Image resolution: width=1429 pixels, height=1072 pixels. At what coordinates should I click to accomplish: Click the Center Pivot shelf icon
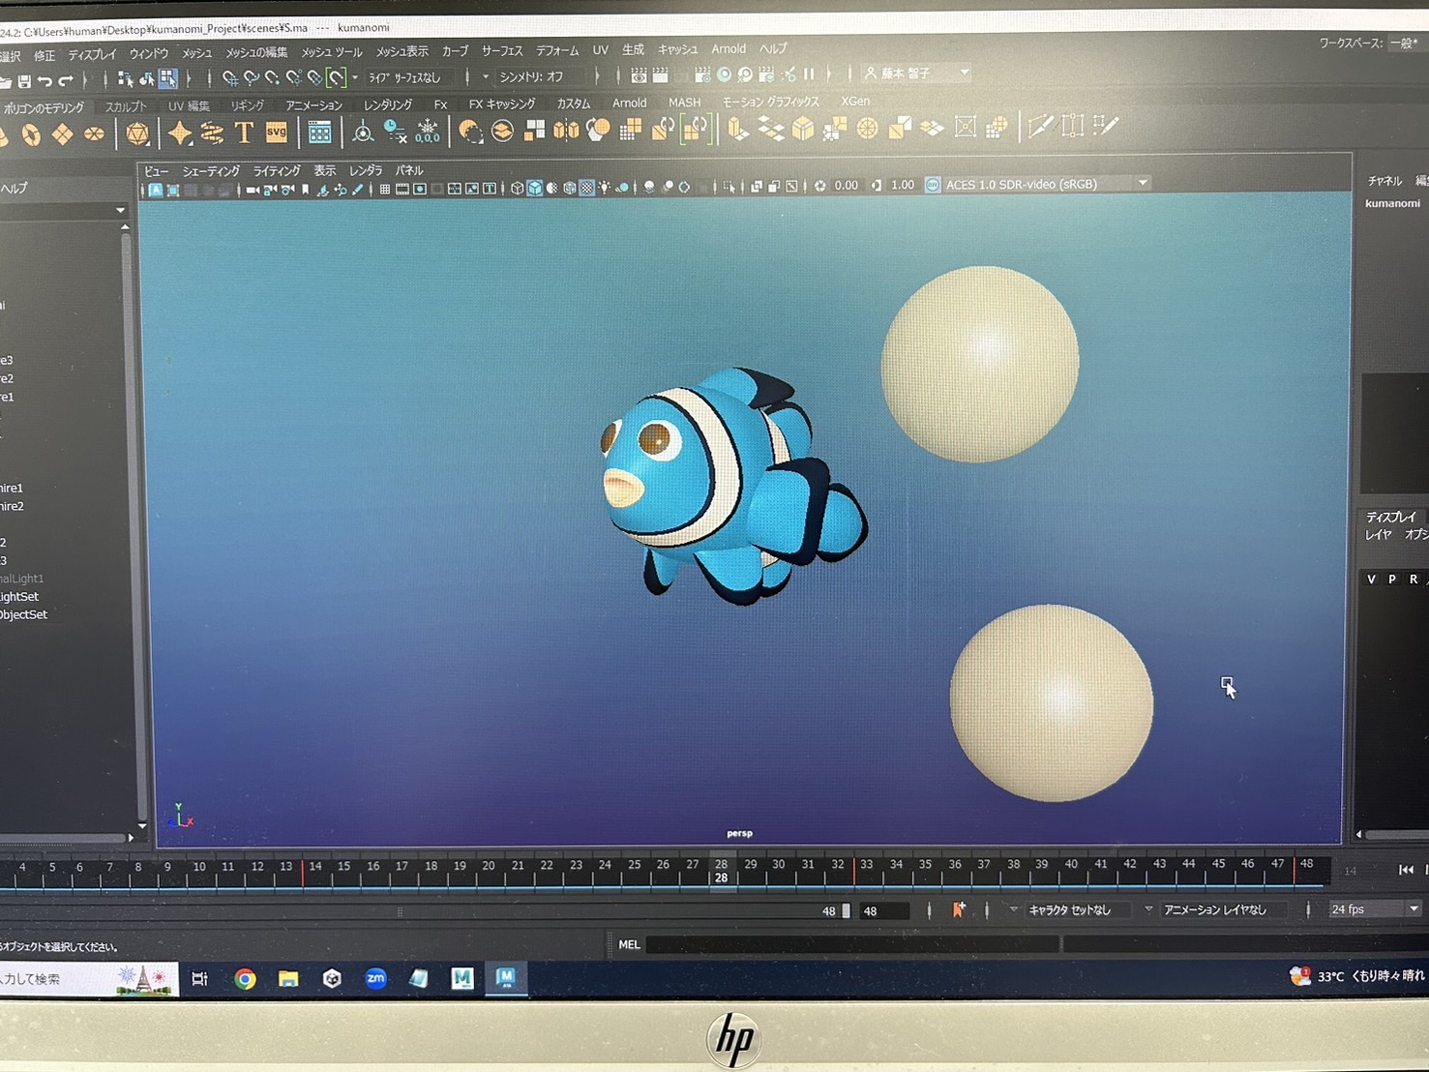[363, 132]
